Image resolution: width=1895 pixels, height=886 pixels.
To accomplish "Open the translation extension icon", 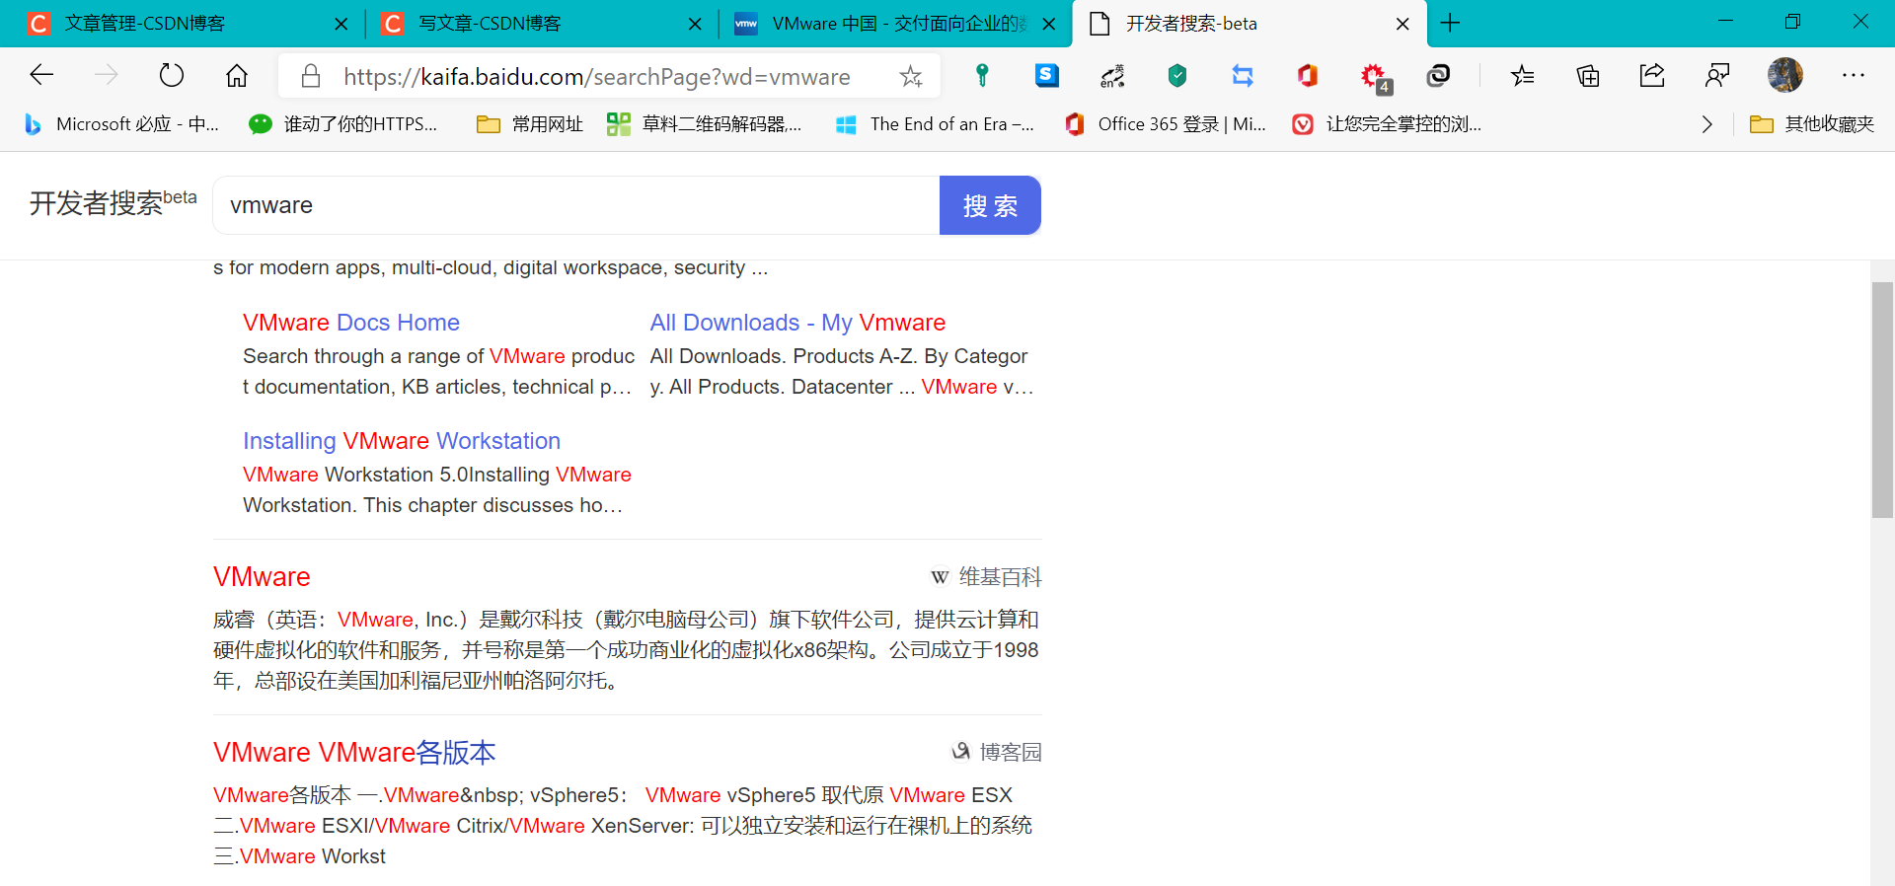I will click(x=1112, y=75).
